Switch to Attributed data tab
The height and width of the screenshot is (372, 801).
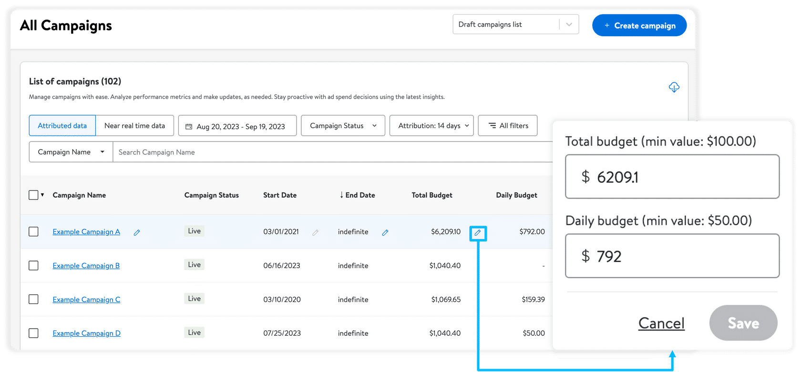tap(62, 126)
